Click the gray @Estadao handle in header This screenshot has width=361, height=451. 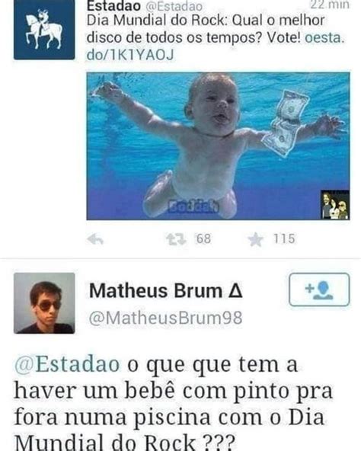coord(174,6)
